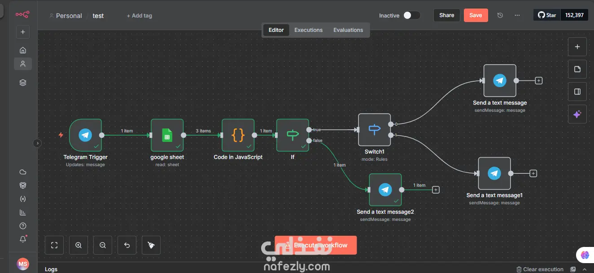Click the 152,397 star count

pos(574,15)
